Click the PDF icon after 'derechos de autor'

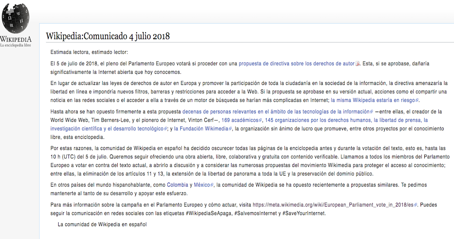click(357, 64)
